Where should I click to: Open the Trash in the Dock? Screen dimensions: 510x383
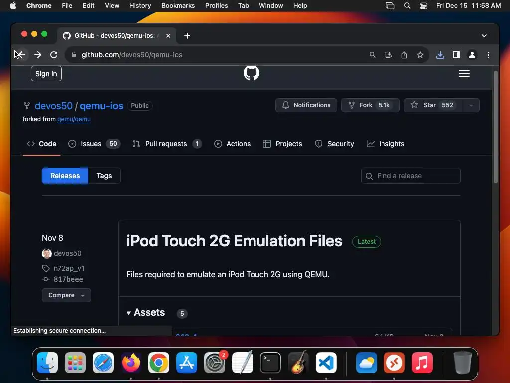462,363
